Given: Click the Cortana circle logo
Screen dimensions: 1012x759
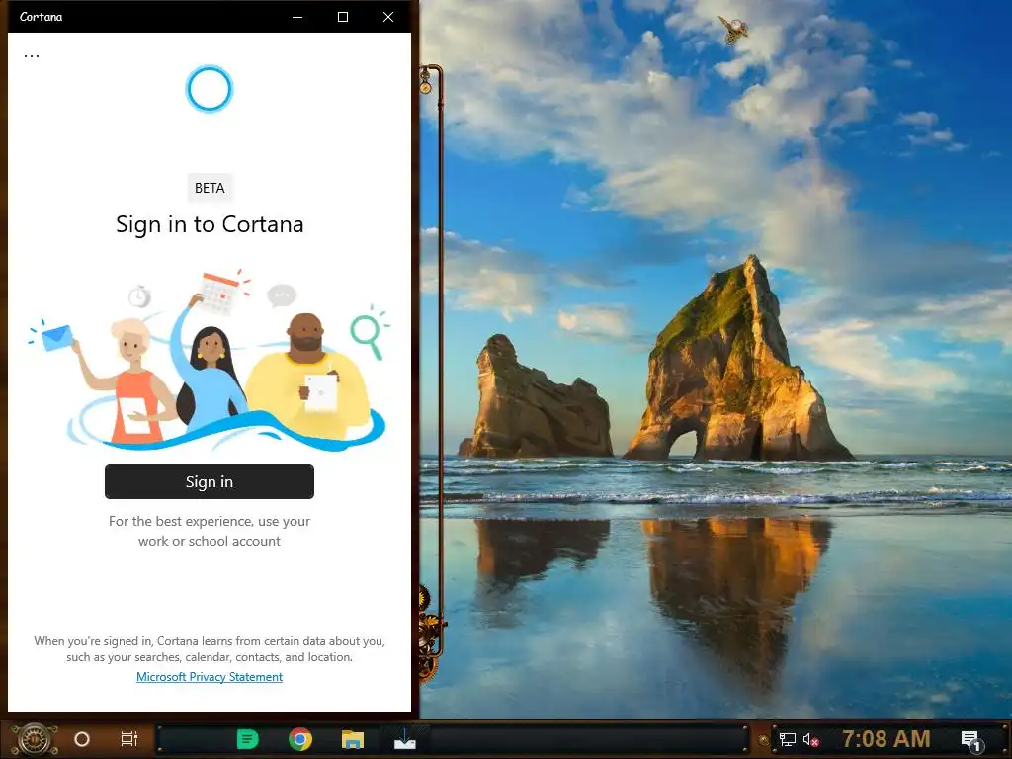Looking at the screenshot, I should tap(210, 89).
